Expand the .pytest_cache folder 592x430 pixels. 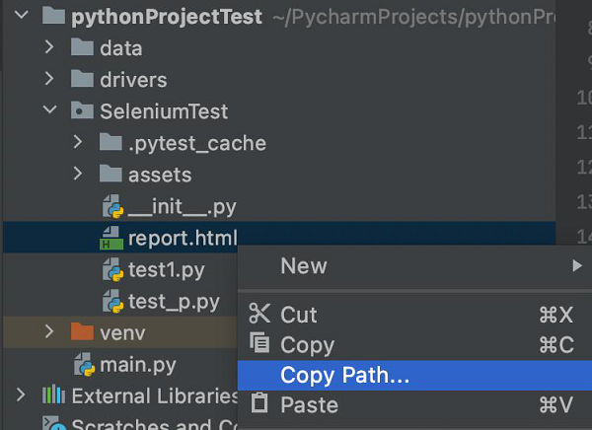78,143
